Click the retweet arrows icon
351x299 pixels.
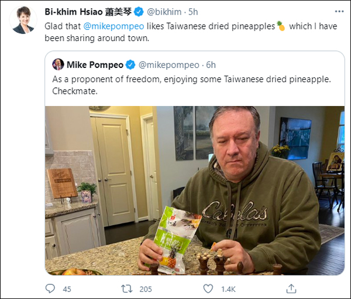(x=127, y=288)
